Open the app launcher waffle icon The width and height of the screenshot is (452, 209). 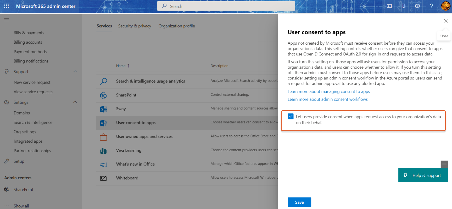7,6
